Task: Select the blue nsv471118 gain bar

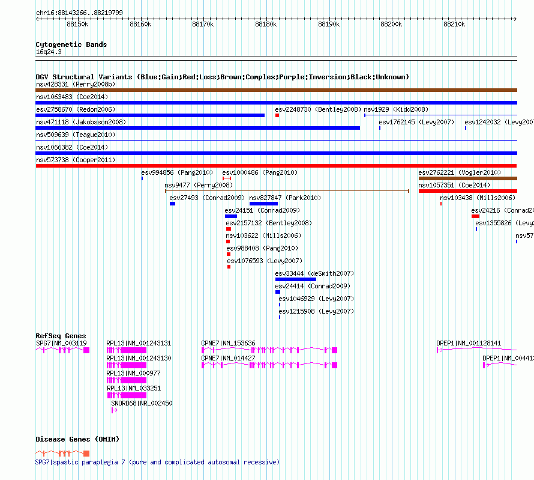Action: point(197,128)
